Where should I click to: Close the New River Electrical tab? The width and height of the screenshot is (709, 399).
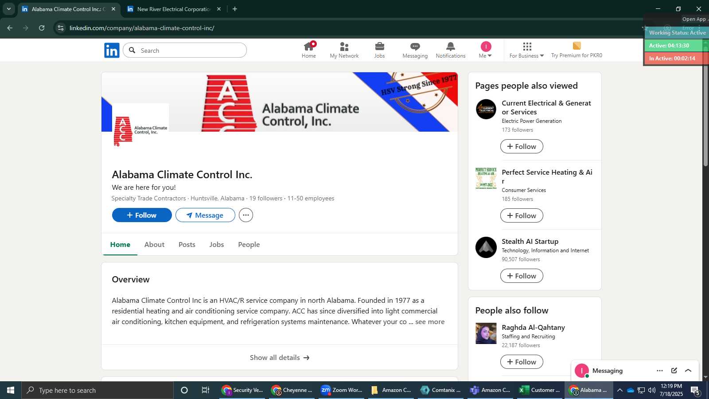pyautogui.click(x=219, y=9)
